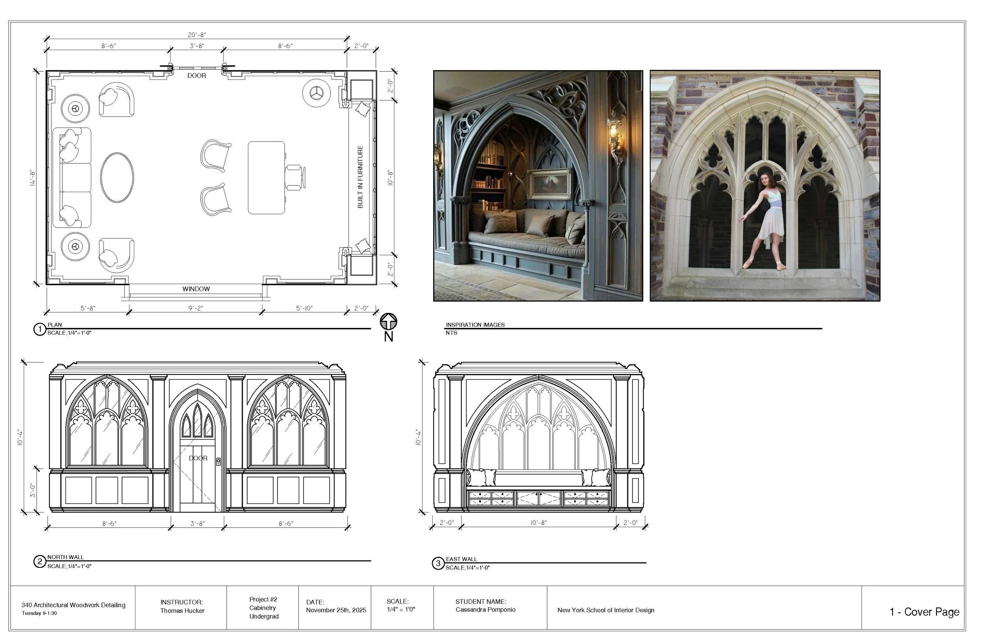Image resolution: width=987 pixels, height=638 pixels.
Task: Click the 'Tuesday 9-1:30' class time
Action: coord(39,613)
